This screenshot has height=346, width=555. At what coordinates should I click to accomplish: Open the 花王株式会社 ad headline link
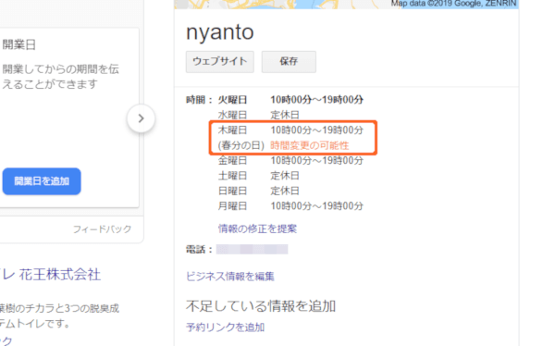coord(50,275)
